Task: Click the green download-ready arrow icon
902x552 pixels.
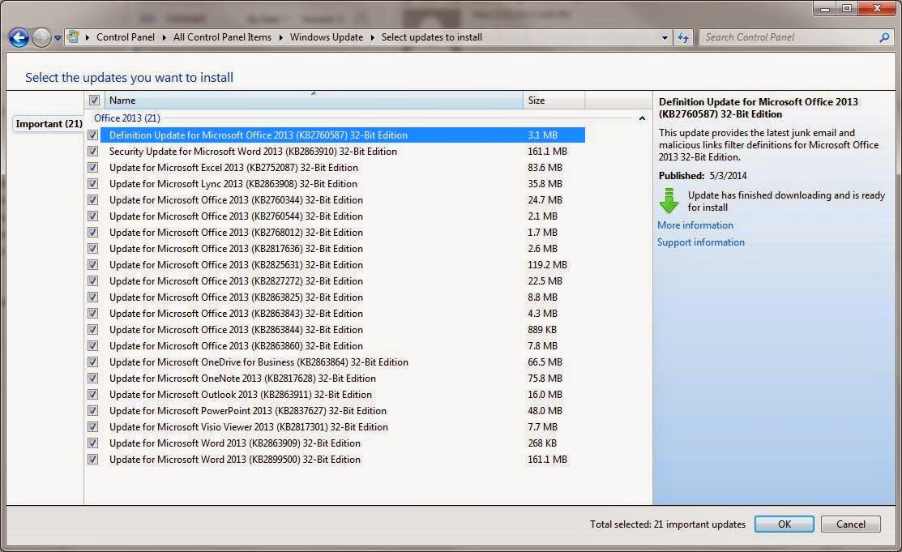Action: click(669, 200)
